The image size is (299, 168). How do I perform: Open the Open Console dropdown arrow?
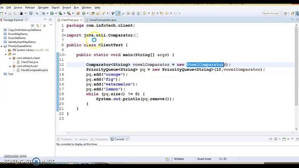pyautogui.click(x=288, y=139)
